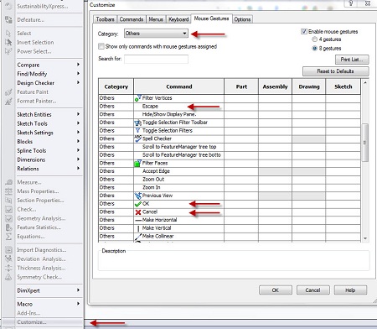Click the Equations sigma icon
The width and height of the screenshot is (377, 329).
[8, 237]
